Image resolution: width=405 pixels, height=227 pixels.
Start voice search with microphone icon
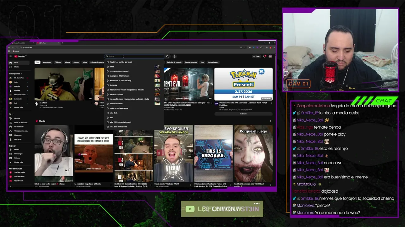click(x=174, y=56)
